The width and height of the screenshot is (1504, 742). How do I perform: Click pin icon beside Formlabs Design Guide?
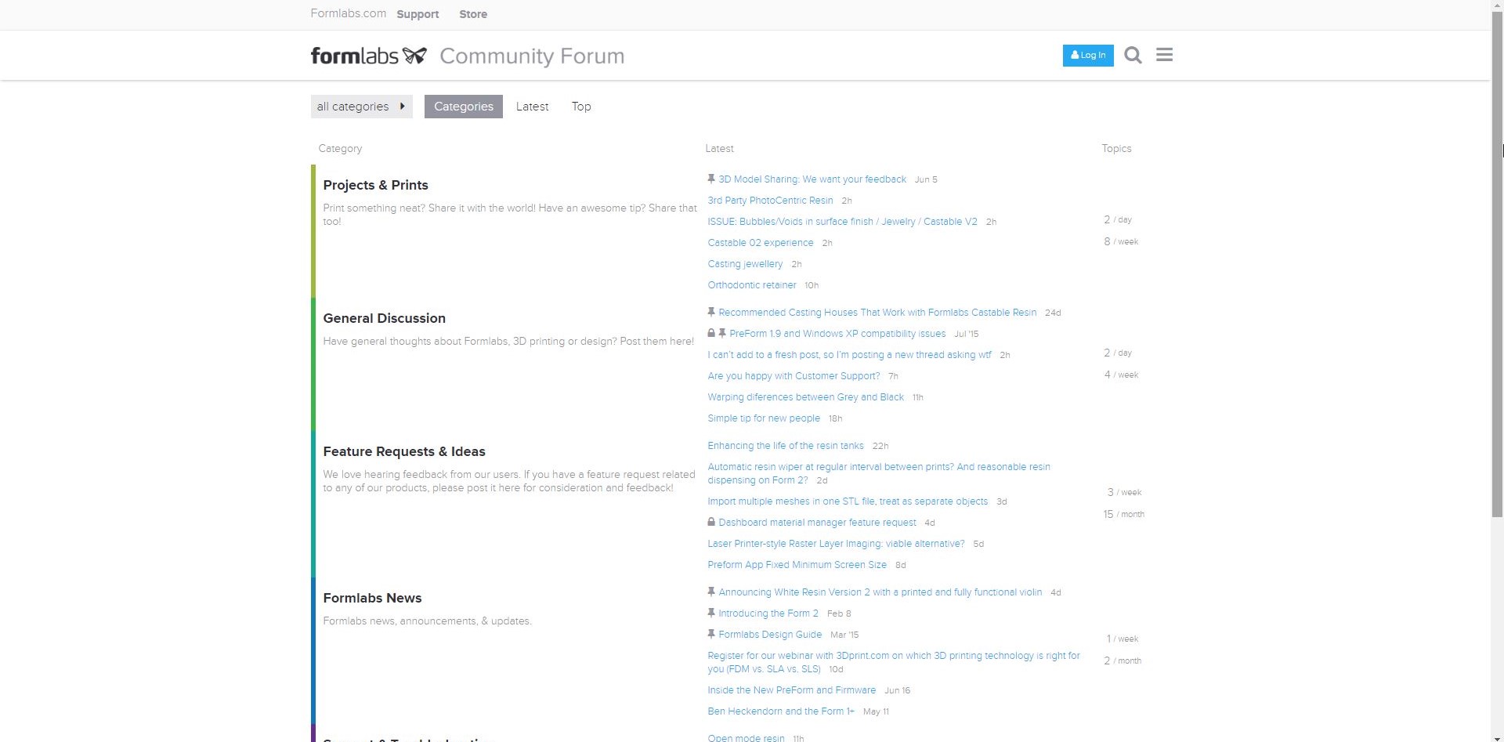click(711, 634)
